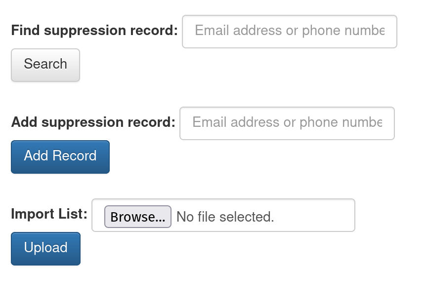Click the 'Add suppression record:' label

coord(93,122)
